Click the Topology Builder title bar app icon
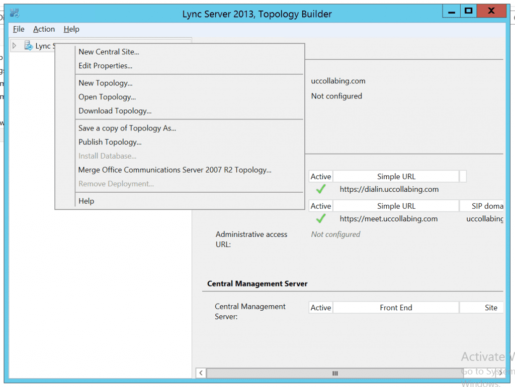515x387 pixels. tap(14, 13)
